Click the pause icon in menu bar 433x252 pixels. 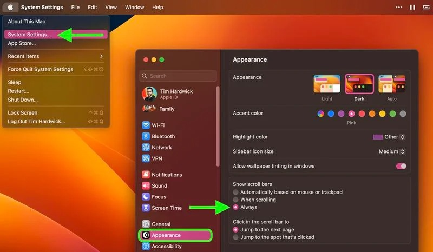tap(412, 7)
